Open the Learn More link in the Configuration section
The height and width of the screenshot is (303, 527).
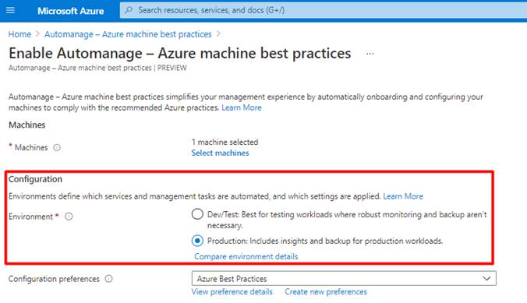tap(403, 196)
